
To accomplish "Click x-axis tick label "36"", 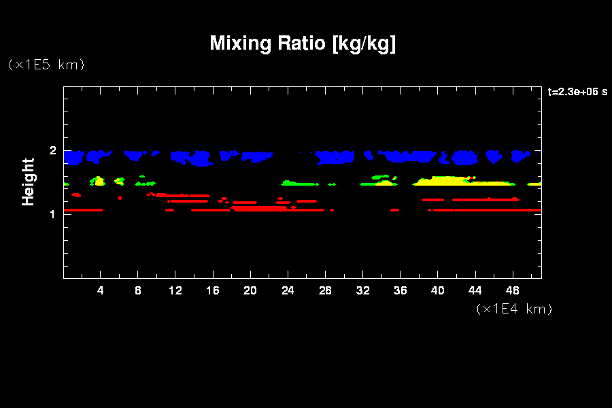I will (x=400, y=291).
